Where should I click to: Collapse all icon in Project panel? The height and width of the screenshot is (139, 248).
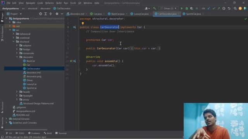tap(51, 14)
